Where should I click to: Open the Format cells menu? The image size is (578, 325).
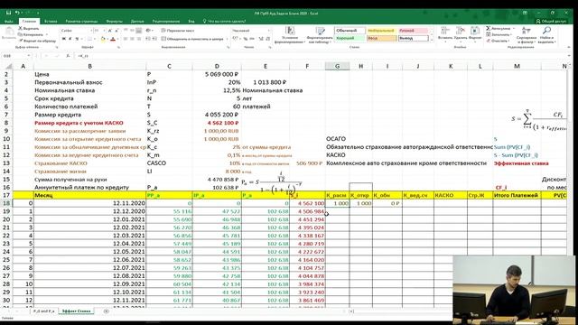pyautogui.click(x=475, y=33)
